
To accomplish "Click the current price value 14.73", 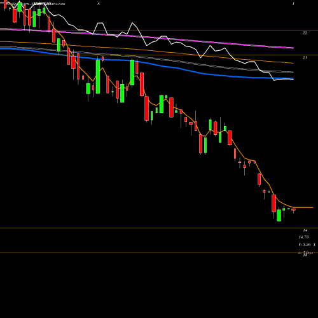I will click(303, 237).
